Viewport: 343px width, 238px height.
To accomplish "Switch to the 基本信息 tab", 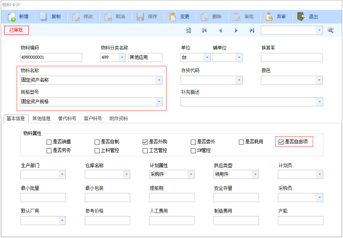I will 16,119.
